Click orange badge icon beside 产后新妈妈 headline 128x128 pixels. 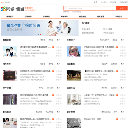[x=117, y=47]
